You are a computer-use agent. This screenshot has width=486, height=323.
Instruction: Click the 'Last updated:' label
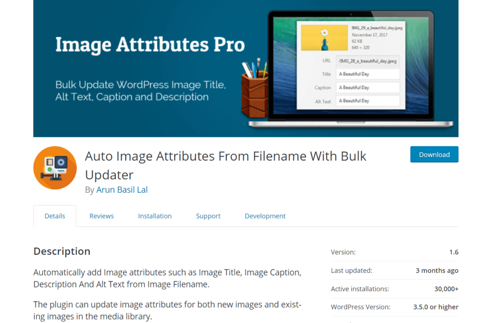point(351,270)
